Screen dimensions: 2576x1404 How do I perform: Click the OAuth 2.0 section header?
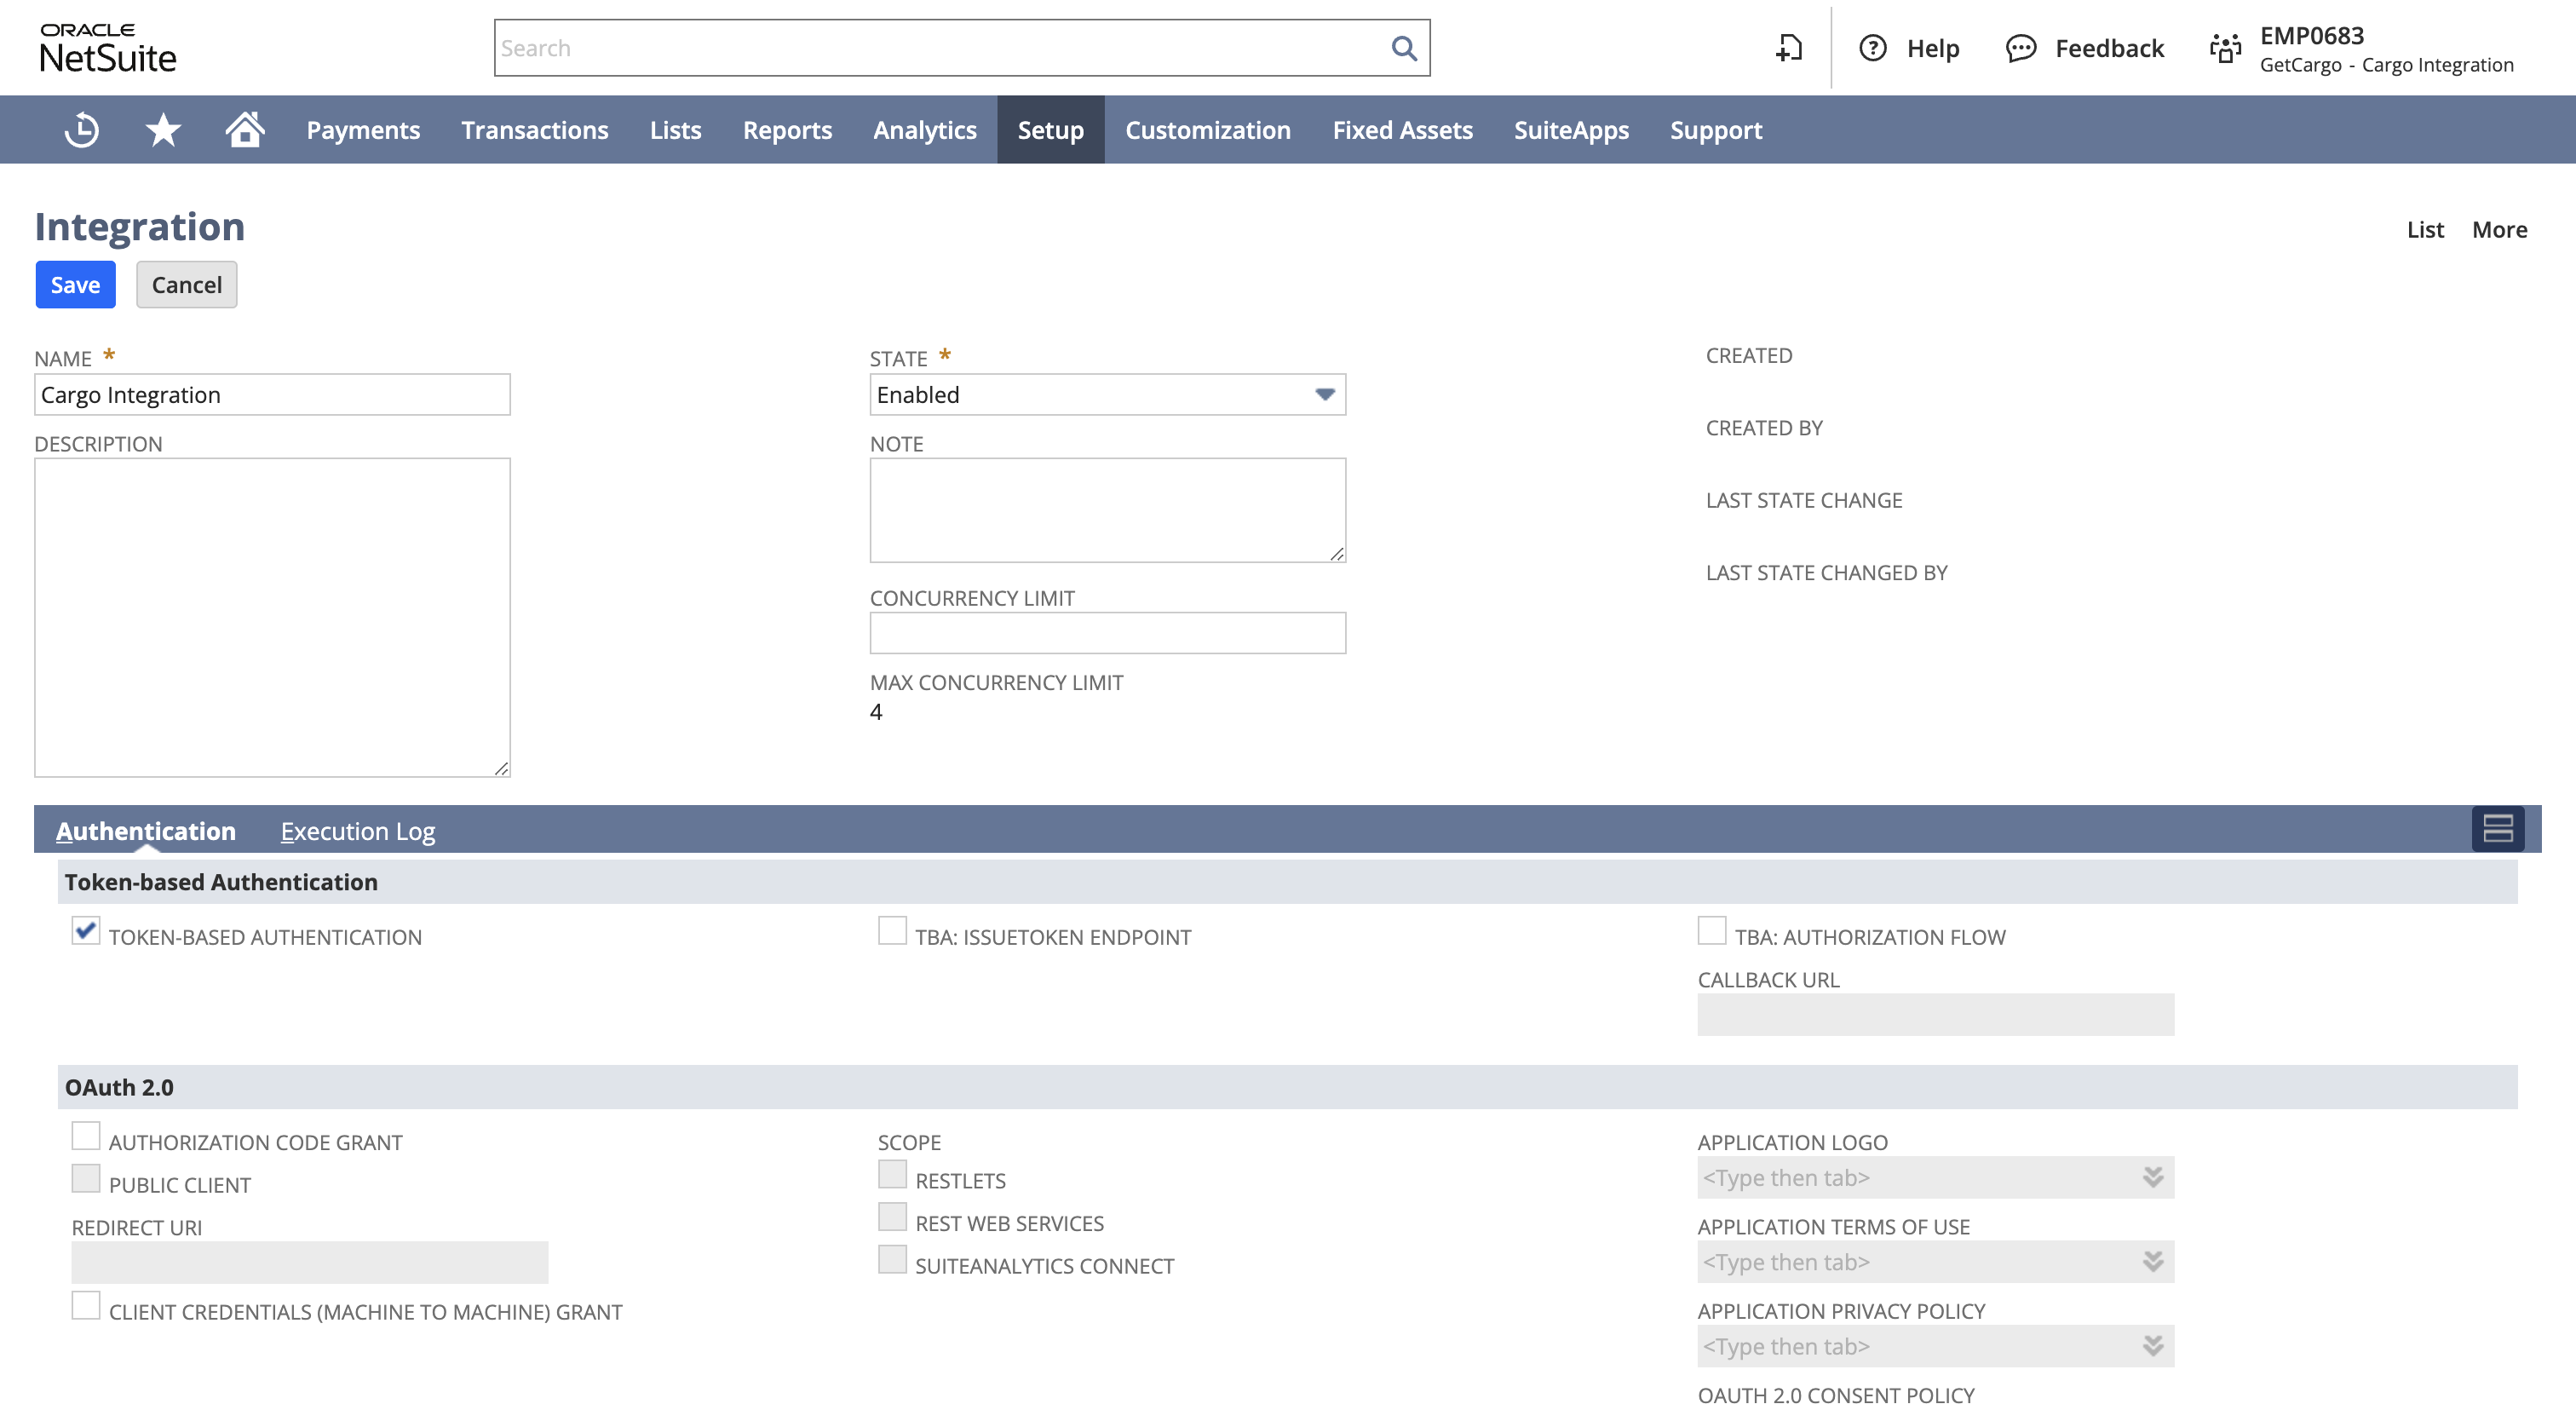coord(1287,1087)
